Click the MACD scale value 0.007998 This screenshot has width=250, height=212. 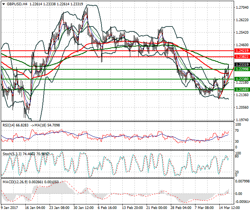tap(242, 181)
